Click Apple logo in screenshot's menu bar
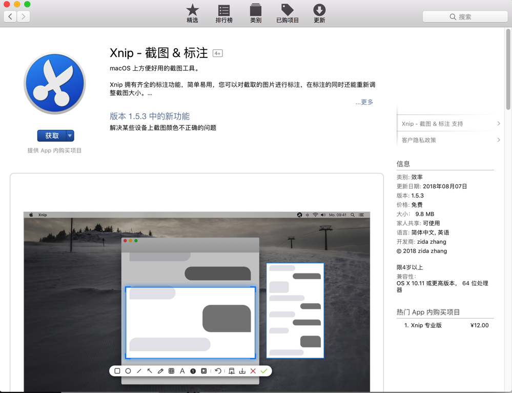Image resolution: width=512 pixels, height=393 pixels. click(31, 215)
